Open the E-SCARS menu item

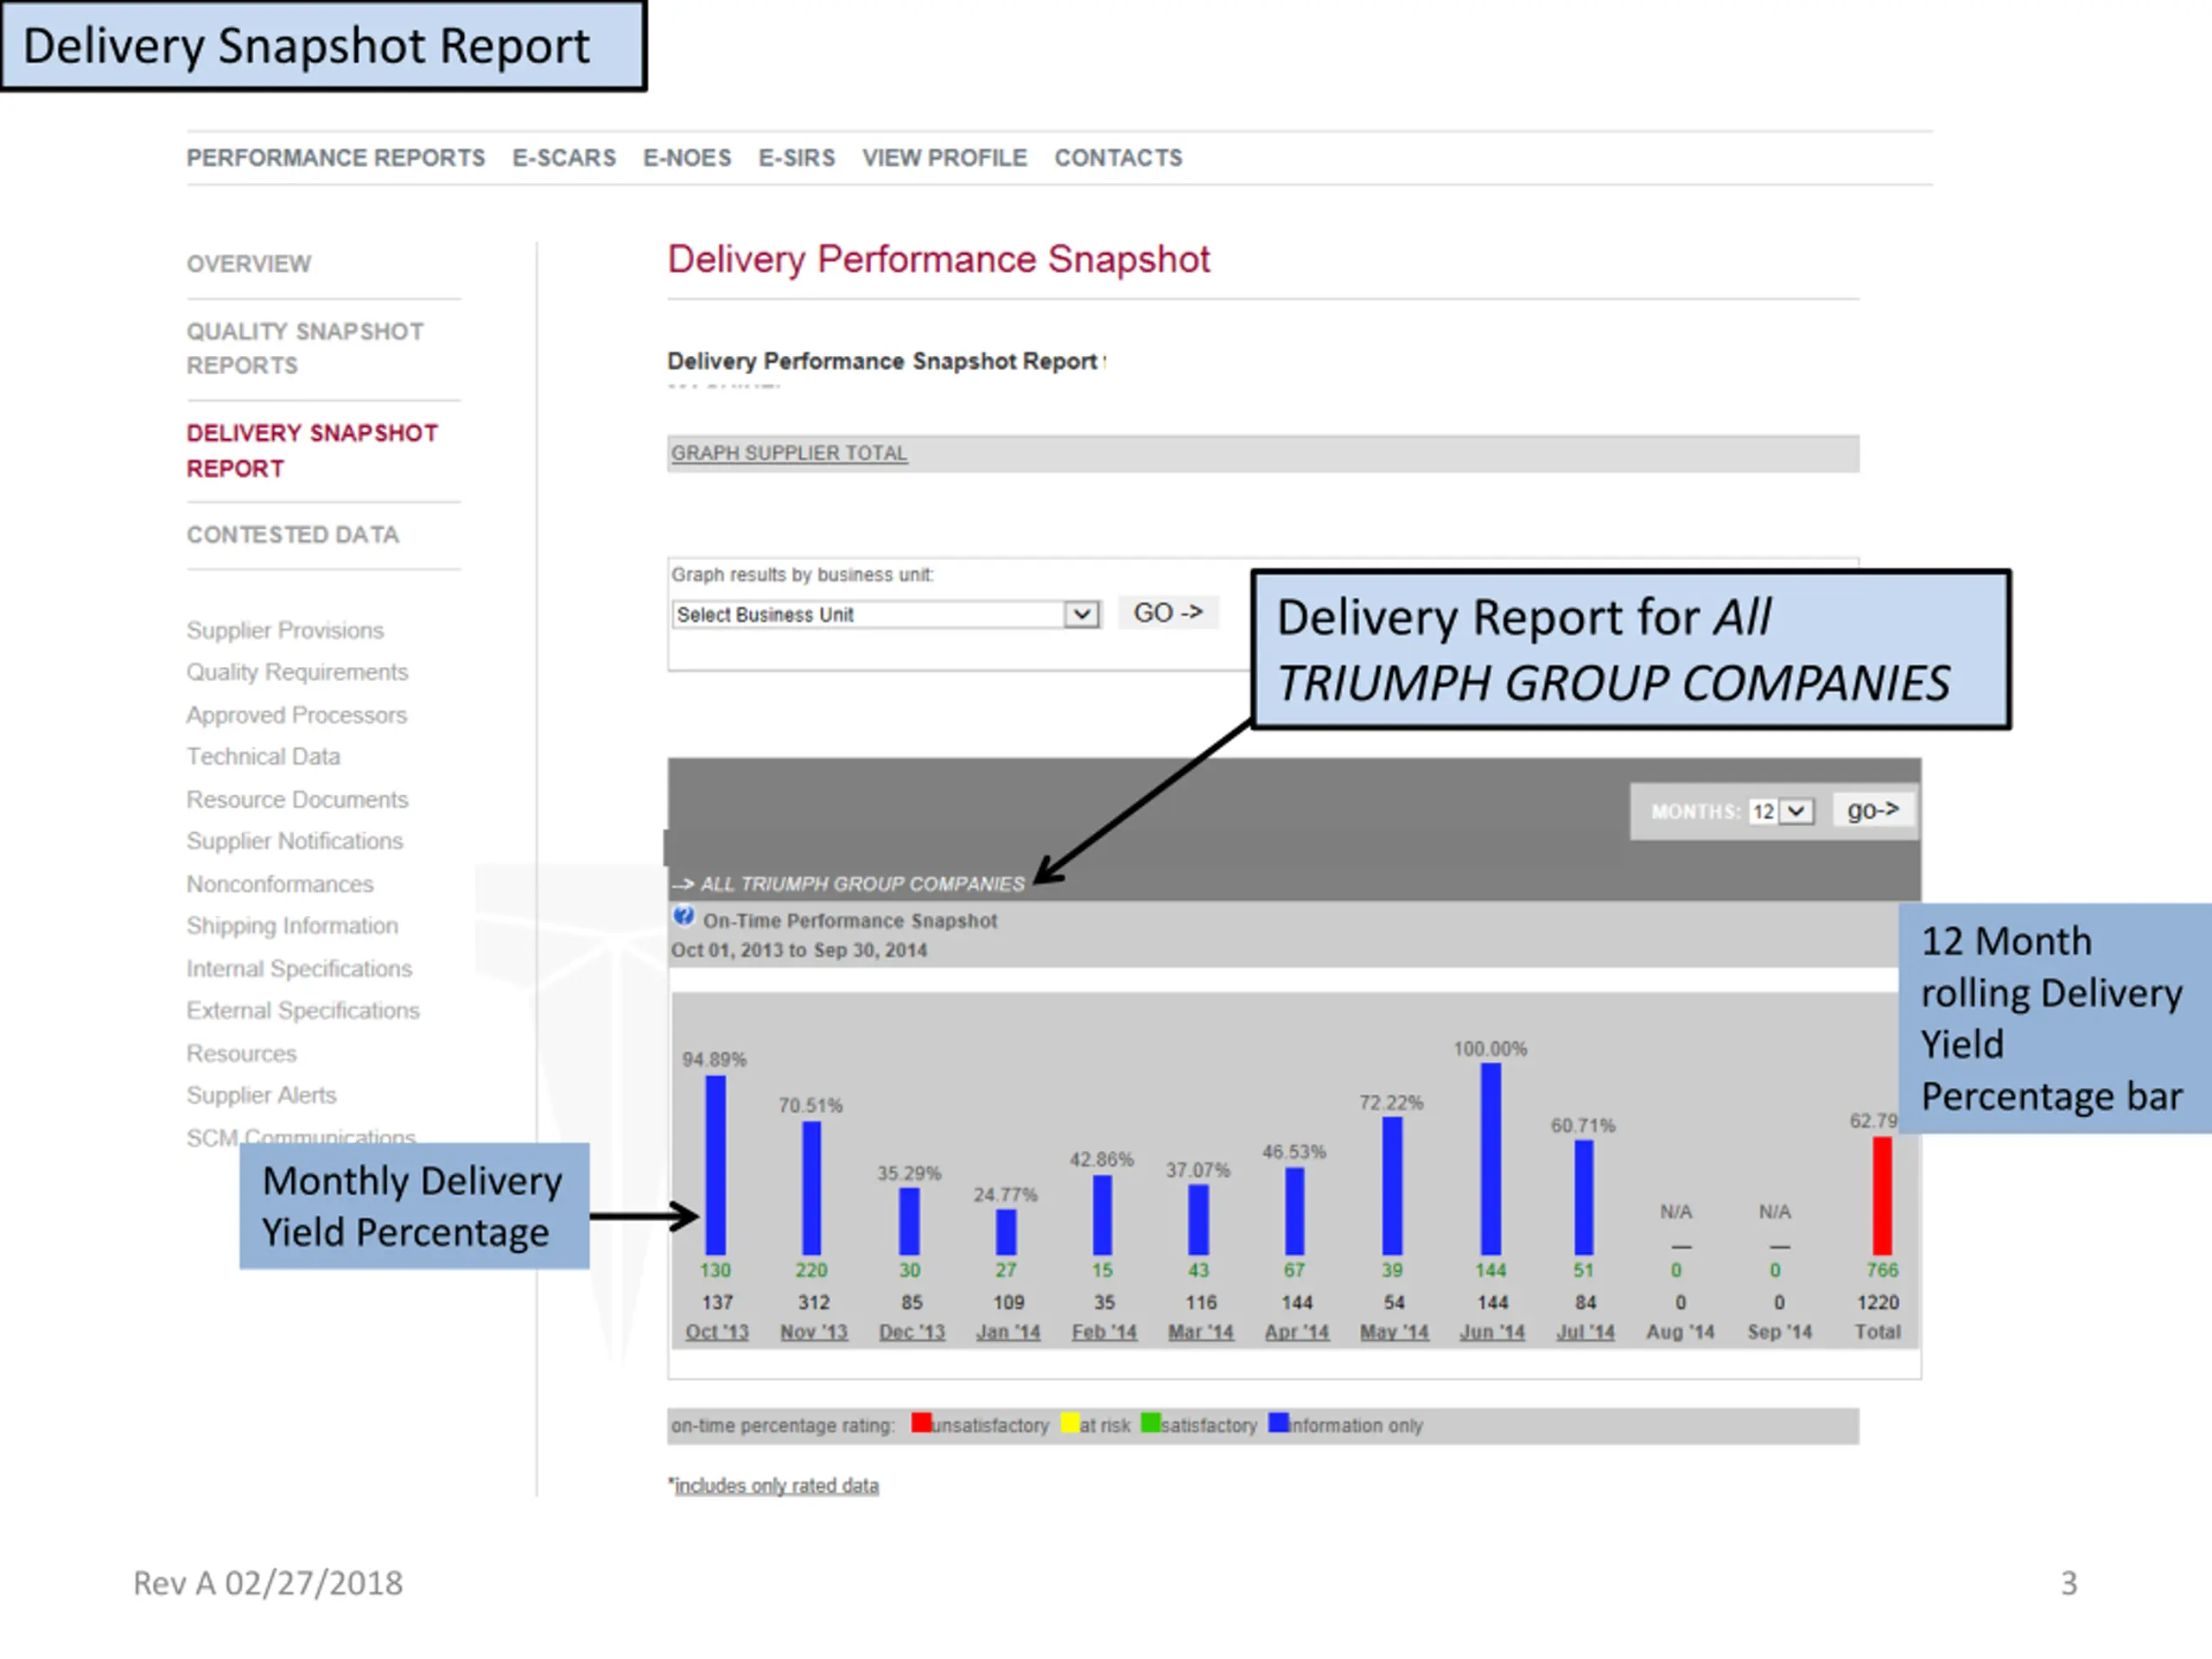click(564, 158)
